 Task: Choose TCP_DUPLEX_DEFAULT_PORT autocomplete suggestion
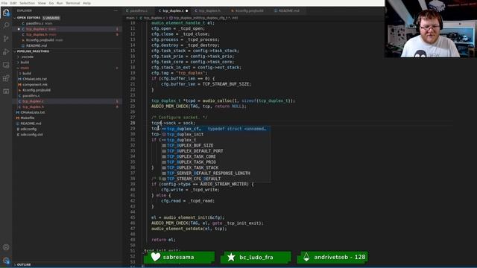(x=215, y=151)
